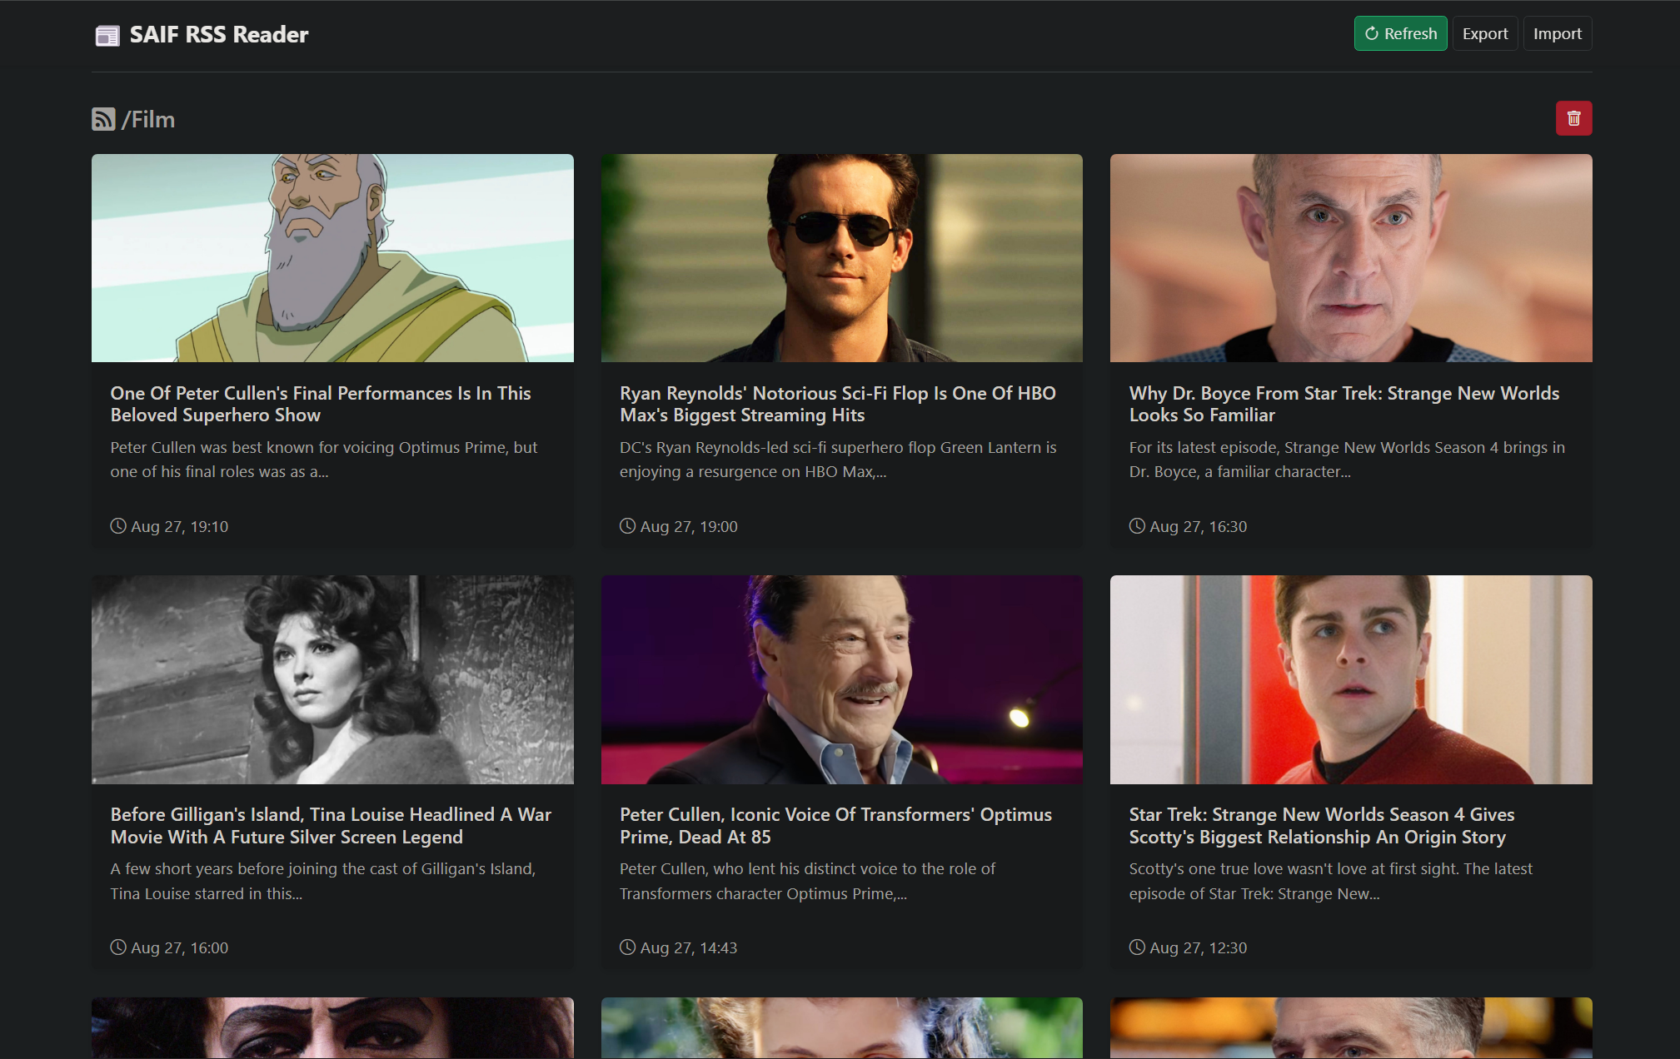Click the clock icon beside Aug 27, 19:10
The width and height of the screenshot is (1680, 1059).
tap(118, 526)
